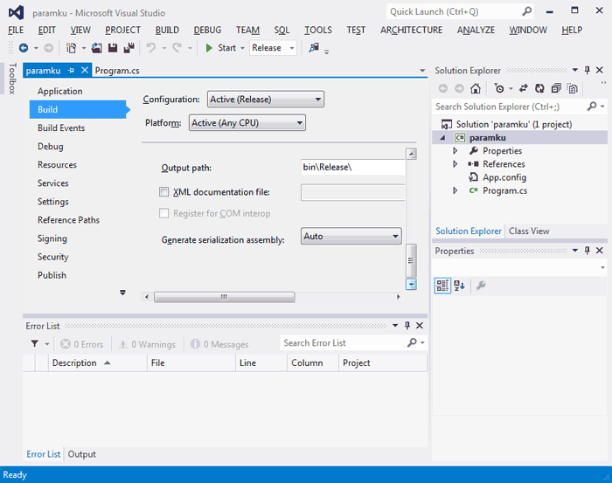Click the Search Error List field

click(344, 343)
